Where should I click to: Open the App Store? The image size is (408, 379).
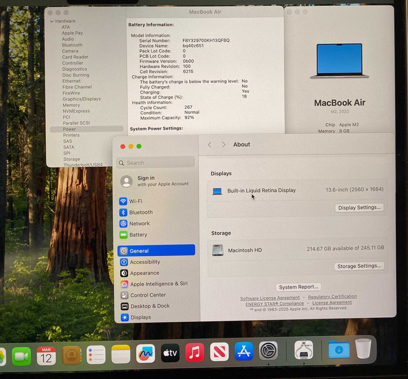click(244, 351)
